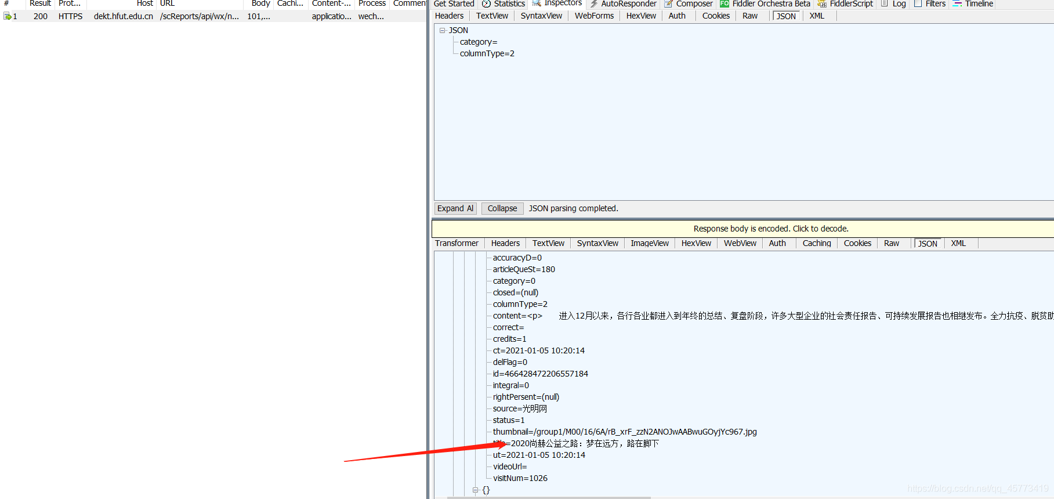Image resolution: width=1054 pixels, height=499 pixels.
Task: Open the Statistics tab with clock icon
Action: coord(504,3)
